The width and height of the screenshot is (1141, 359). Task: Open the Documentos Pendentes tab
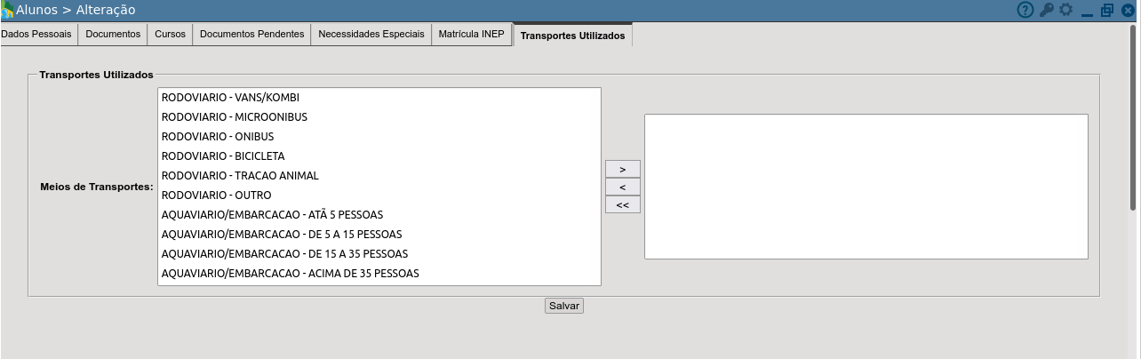(251, 35)
